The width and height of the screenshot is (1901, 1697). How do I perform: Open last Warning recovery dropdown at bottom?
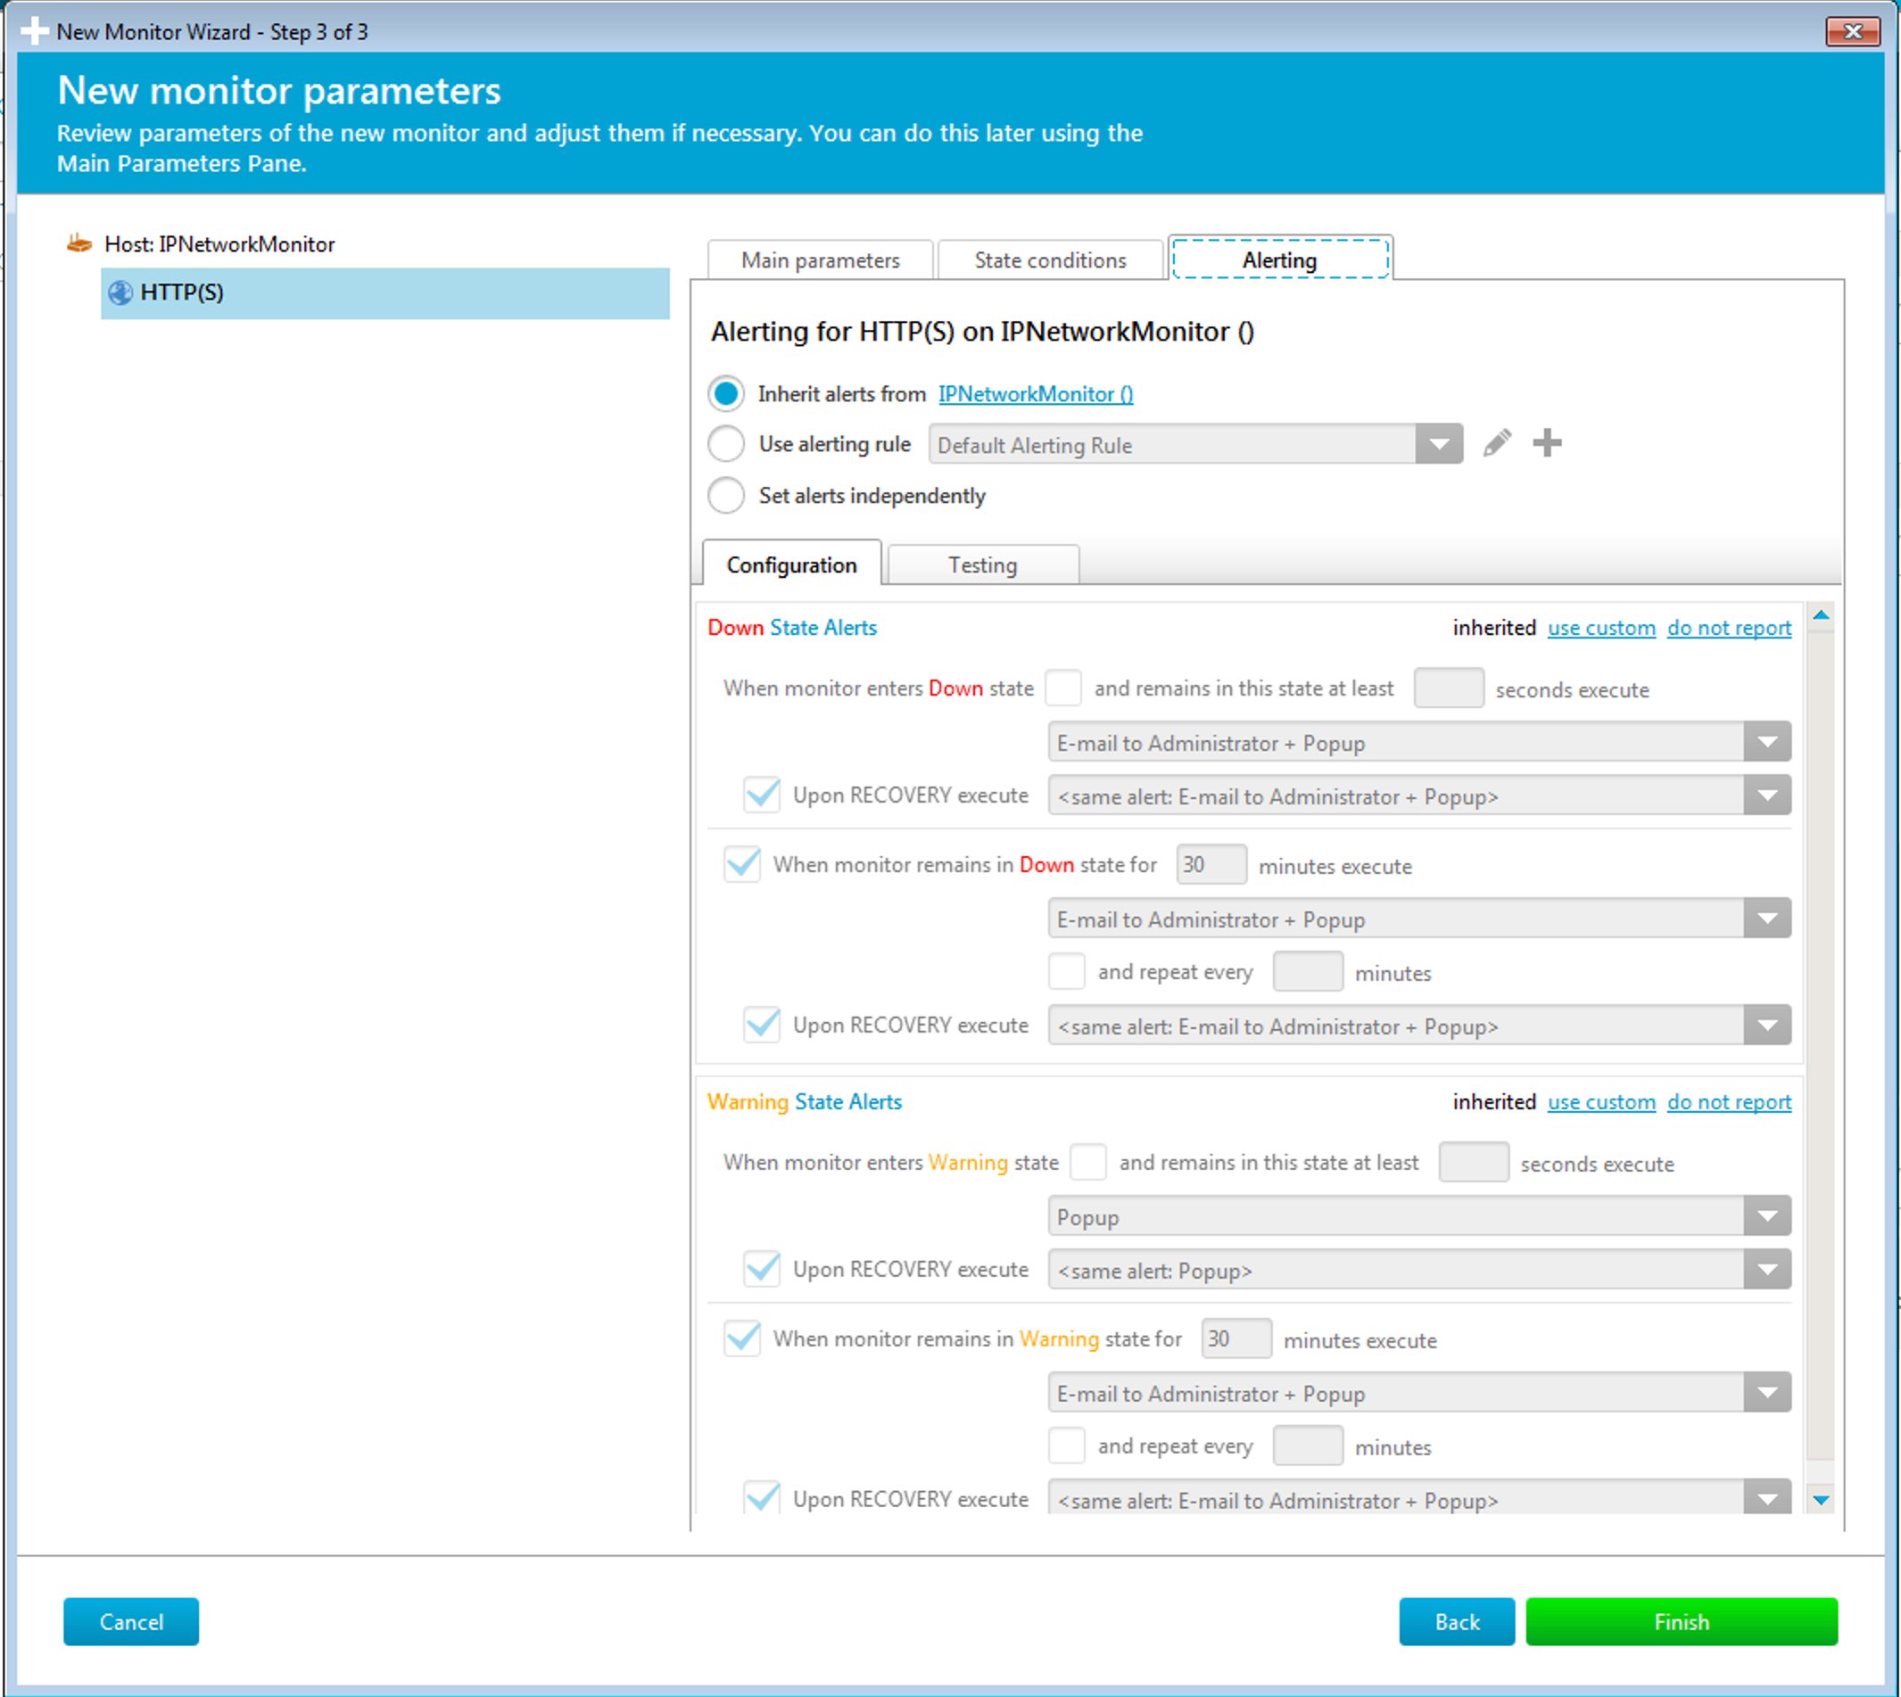click(x=1418, y=1497)
